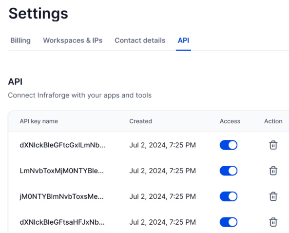Screen dimensions: 289x233
Task: Click the API key name column header
Action: (39, 121)
